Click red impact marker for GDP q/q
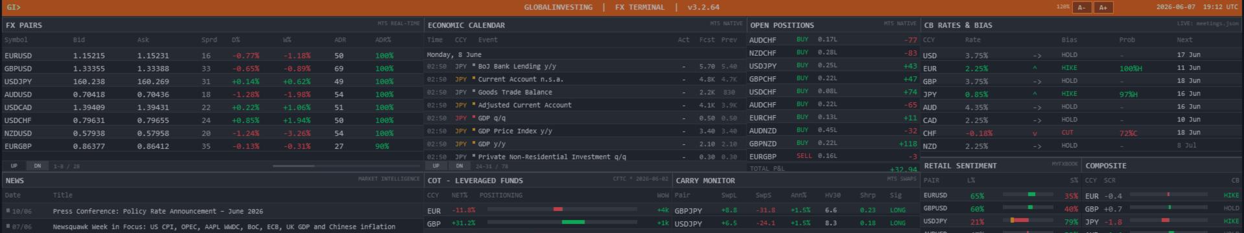The width and height of the screenshot is (1244, 233). (x=474, y=117)
